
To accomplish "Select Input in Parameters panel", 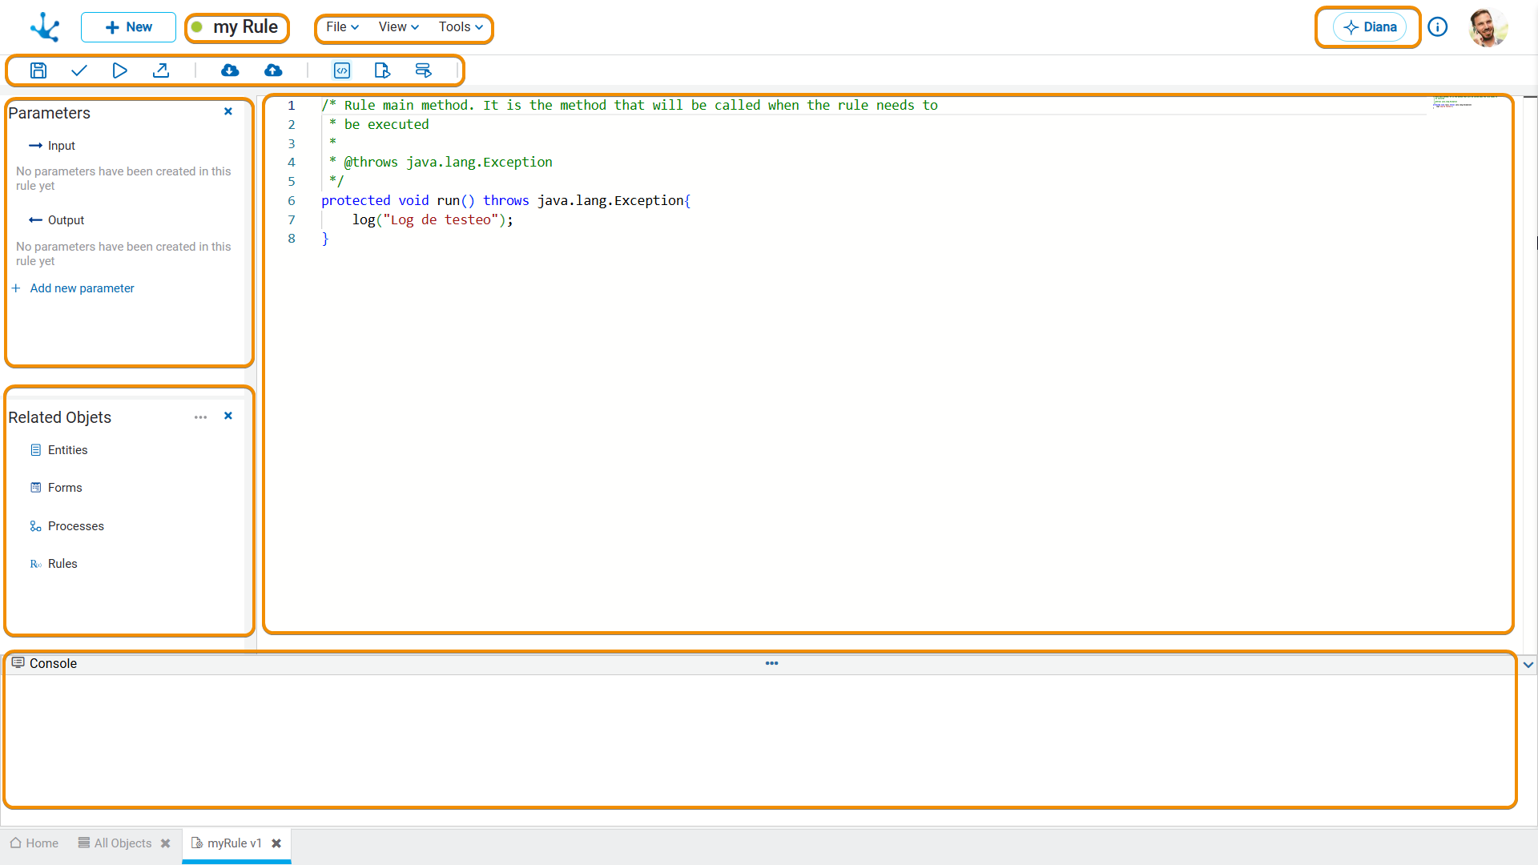I will pos(53,146).
